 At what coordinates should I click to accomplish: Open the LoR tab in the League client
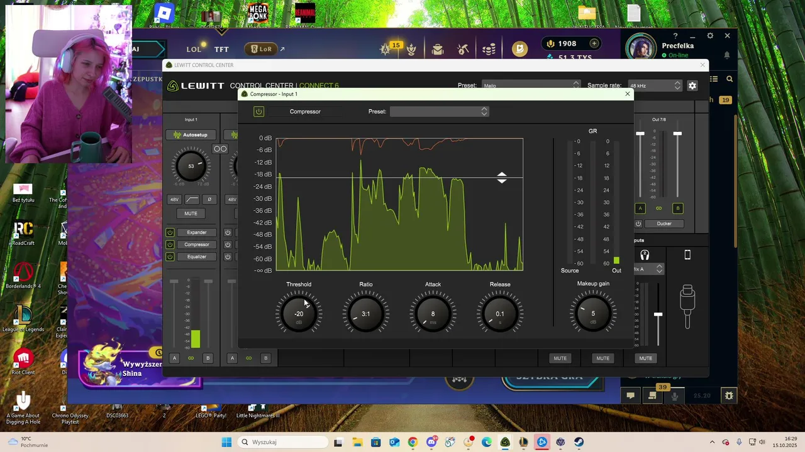pyautogui.click(x=261, y=49)
